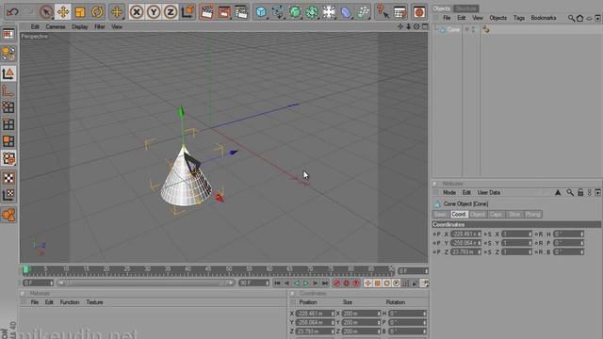Make object editable icon in left sidebar
Viewport: 603px width, 339px height.
pos(8,54)
